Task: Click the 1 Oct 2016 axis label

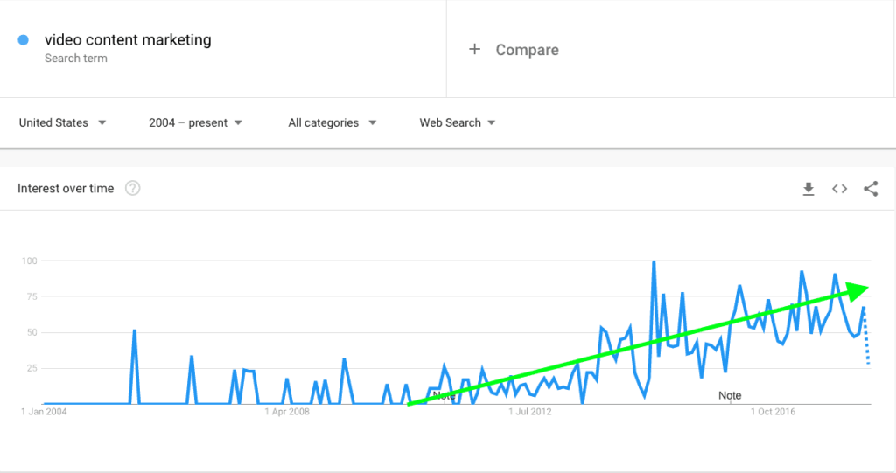Action: point(771,411)
